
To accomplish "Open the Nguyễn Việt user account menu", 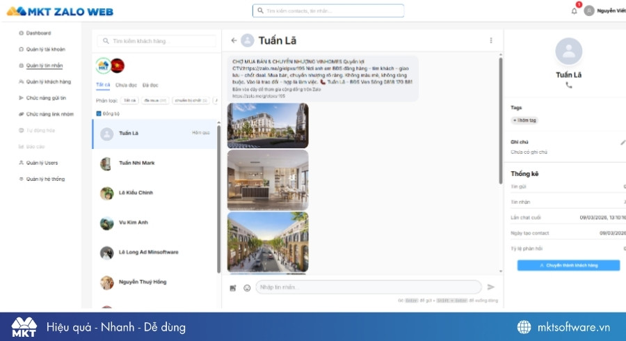I will (604, 11).
